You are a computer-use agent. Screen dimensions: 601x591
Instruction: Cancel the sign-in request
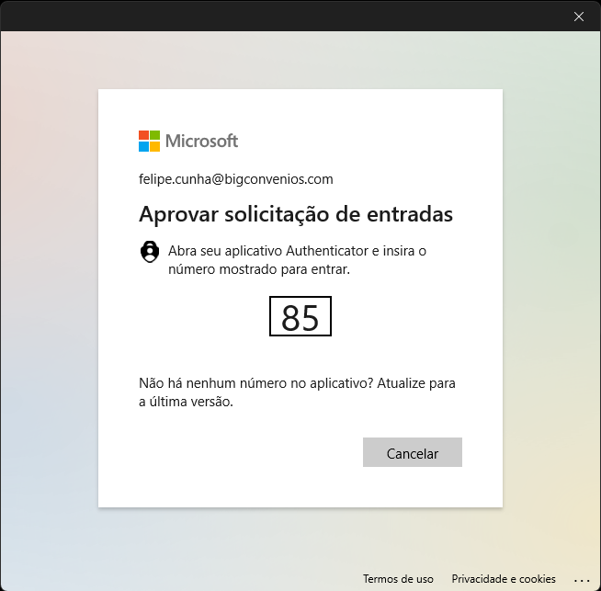[413, 452]
